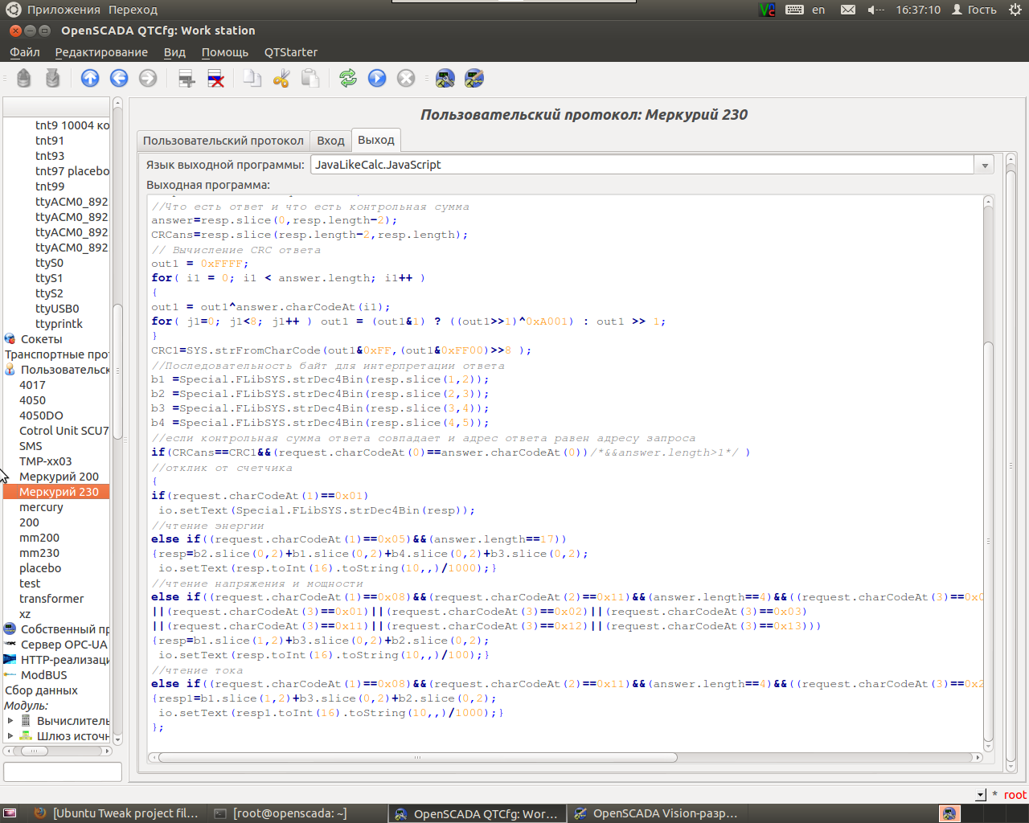The width and height of the screenshot is (1029, 823).
Task: Click the save to database icon
Action: coord(52,78)
